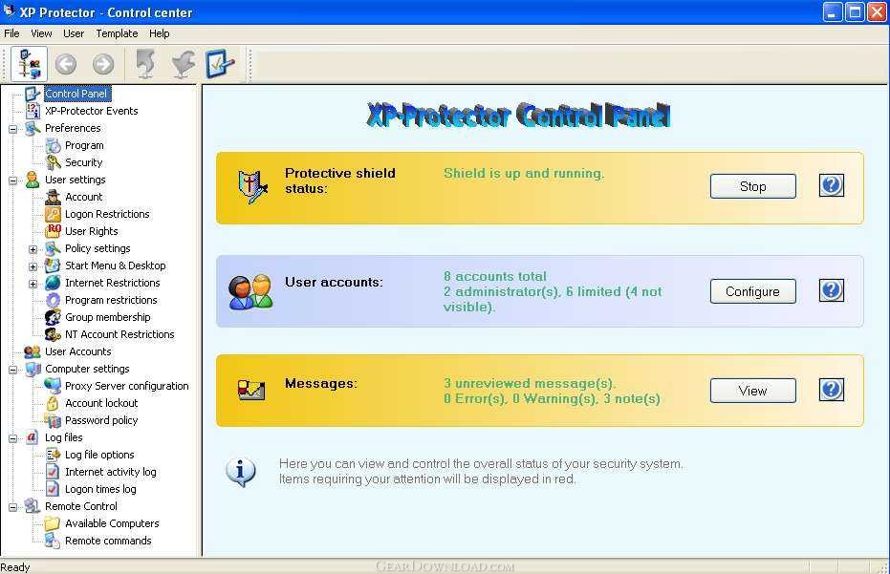Collapse the Log files node
The height and width of the screenshot is (574, 890).
coord(12,437)
